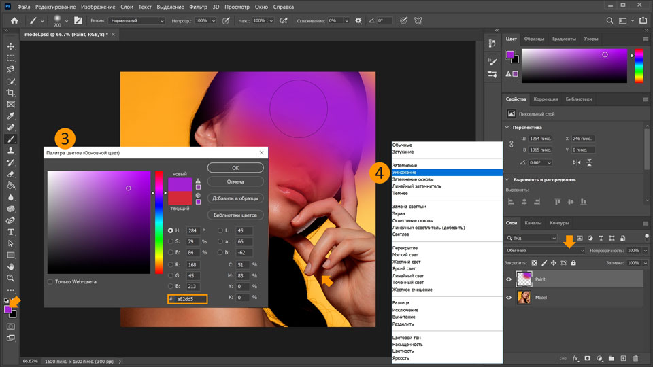
Task: Lock transparent pixels in Layers panel
Action: point(534,263)
